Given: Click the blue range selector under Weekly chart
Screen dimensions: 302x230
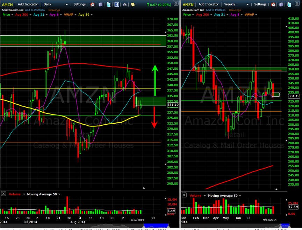Looking at the screenshot, I should click(285, 225).
